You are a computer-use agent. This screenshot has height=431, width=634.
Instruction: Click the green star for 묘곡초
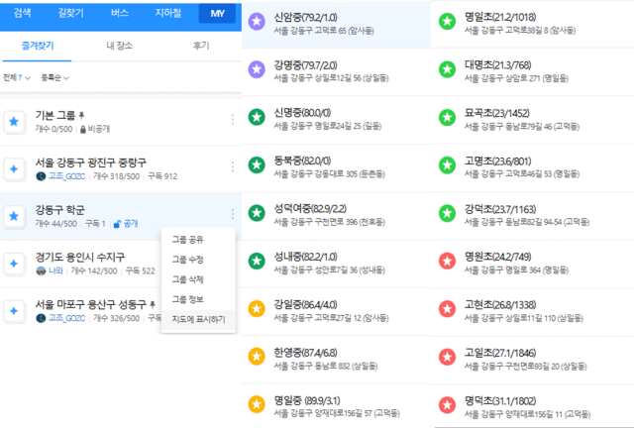(x=447, y=117)
